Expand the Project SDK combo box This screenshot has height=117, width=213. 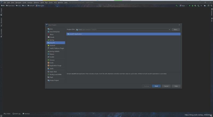pyautogui.click(x=123, y=30)
